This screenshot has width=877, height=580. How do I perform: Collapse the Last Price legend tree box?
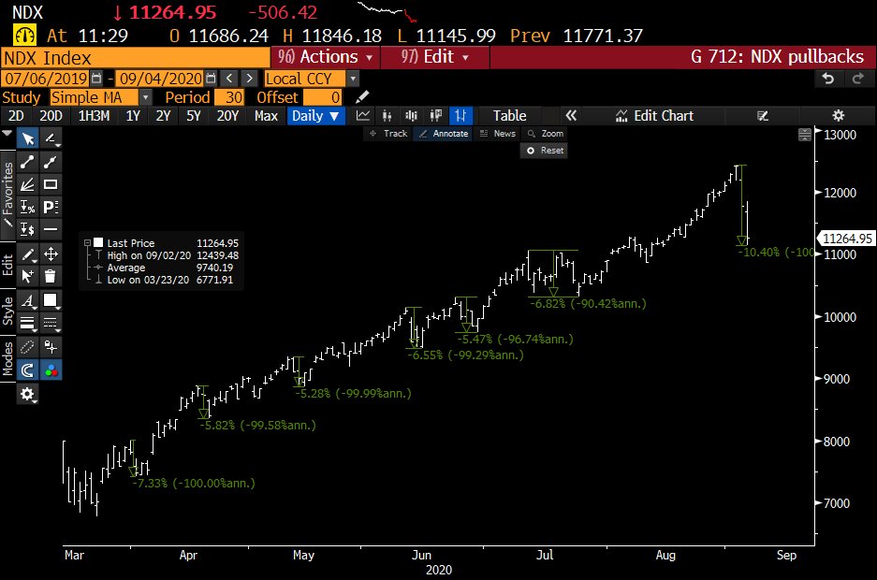(x=87, y=243)
